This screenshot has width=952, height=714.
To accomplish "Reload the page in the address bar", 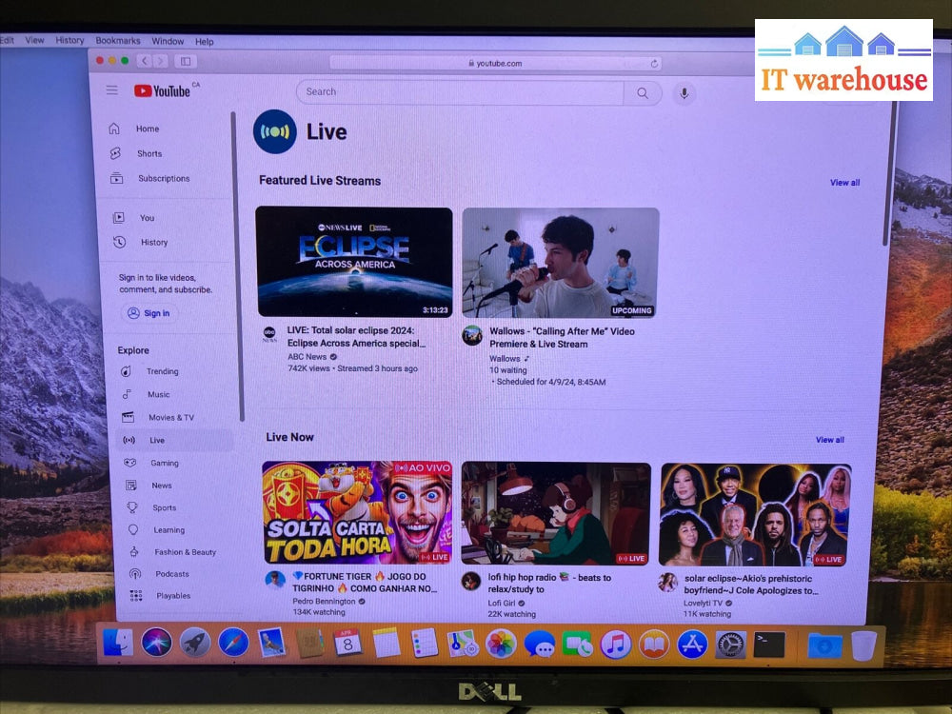I will tap(654, 64).
